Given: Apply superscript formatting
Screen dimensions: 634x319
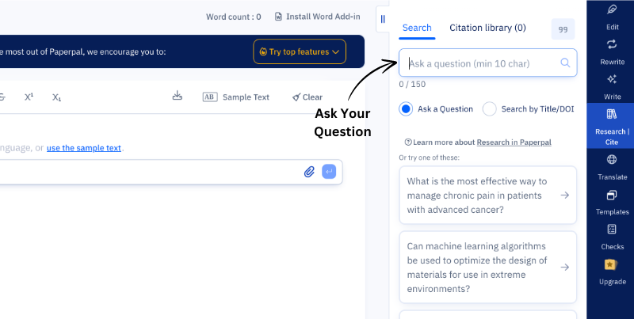Looking at the screenshot, I should (29, 97).
